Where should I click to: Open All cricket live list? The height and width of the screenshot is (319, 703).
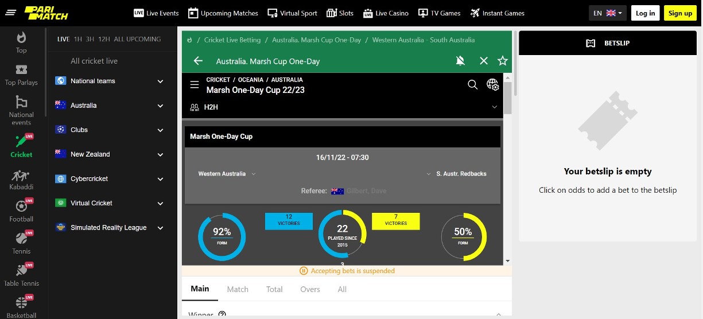[94, 61]
